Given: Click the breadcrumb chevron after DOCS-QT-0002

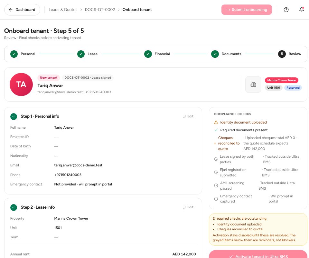Looking at the screenshot, I should (x=119, y=10).
